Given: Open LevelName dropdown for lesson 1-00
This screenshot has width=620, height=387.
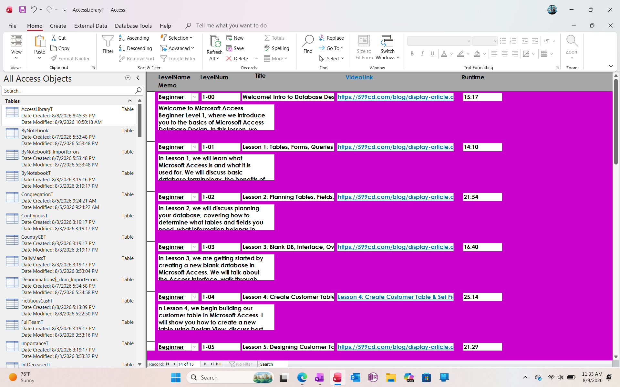Looking at the screenshot, I should click(195, 97).
